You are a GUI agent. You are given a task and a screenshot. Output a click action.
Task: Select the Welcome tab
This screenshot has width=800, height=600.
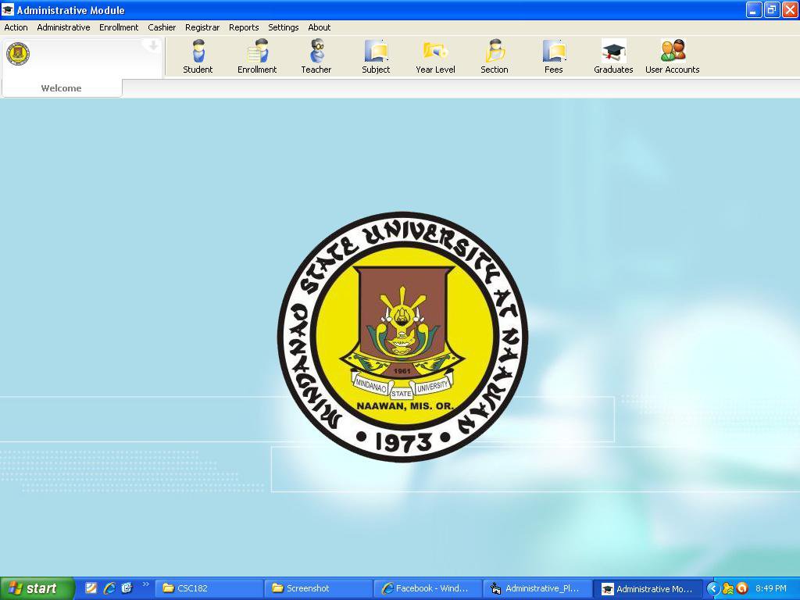(x=61, y=87)
